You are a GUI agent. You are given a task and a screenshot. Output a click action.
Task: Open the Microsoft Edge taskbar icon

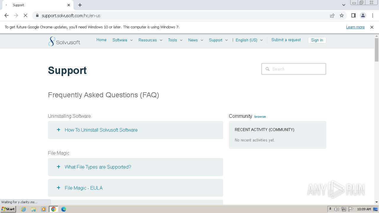click(64, 209)
